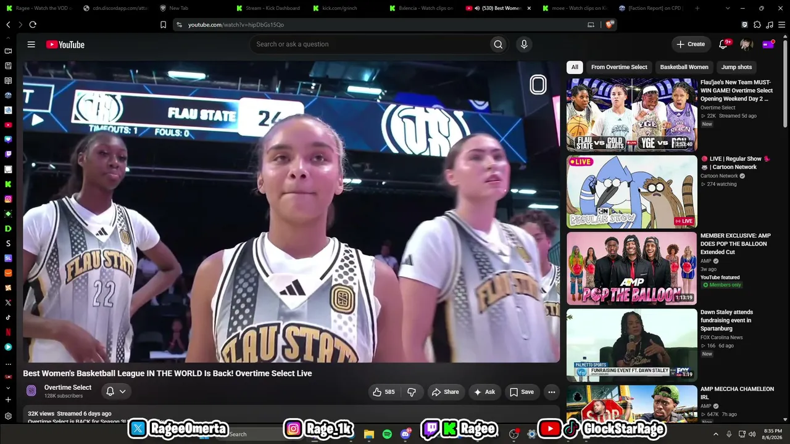Select the From Overtime Select chip
Image resolution: width=790 pixels, height=444 pixels.
click(619, 67)
